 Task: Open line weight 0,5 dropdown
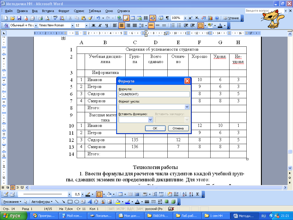point(83,195)
